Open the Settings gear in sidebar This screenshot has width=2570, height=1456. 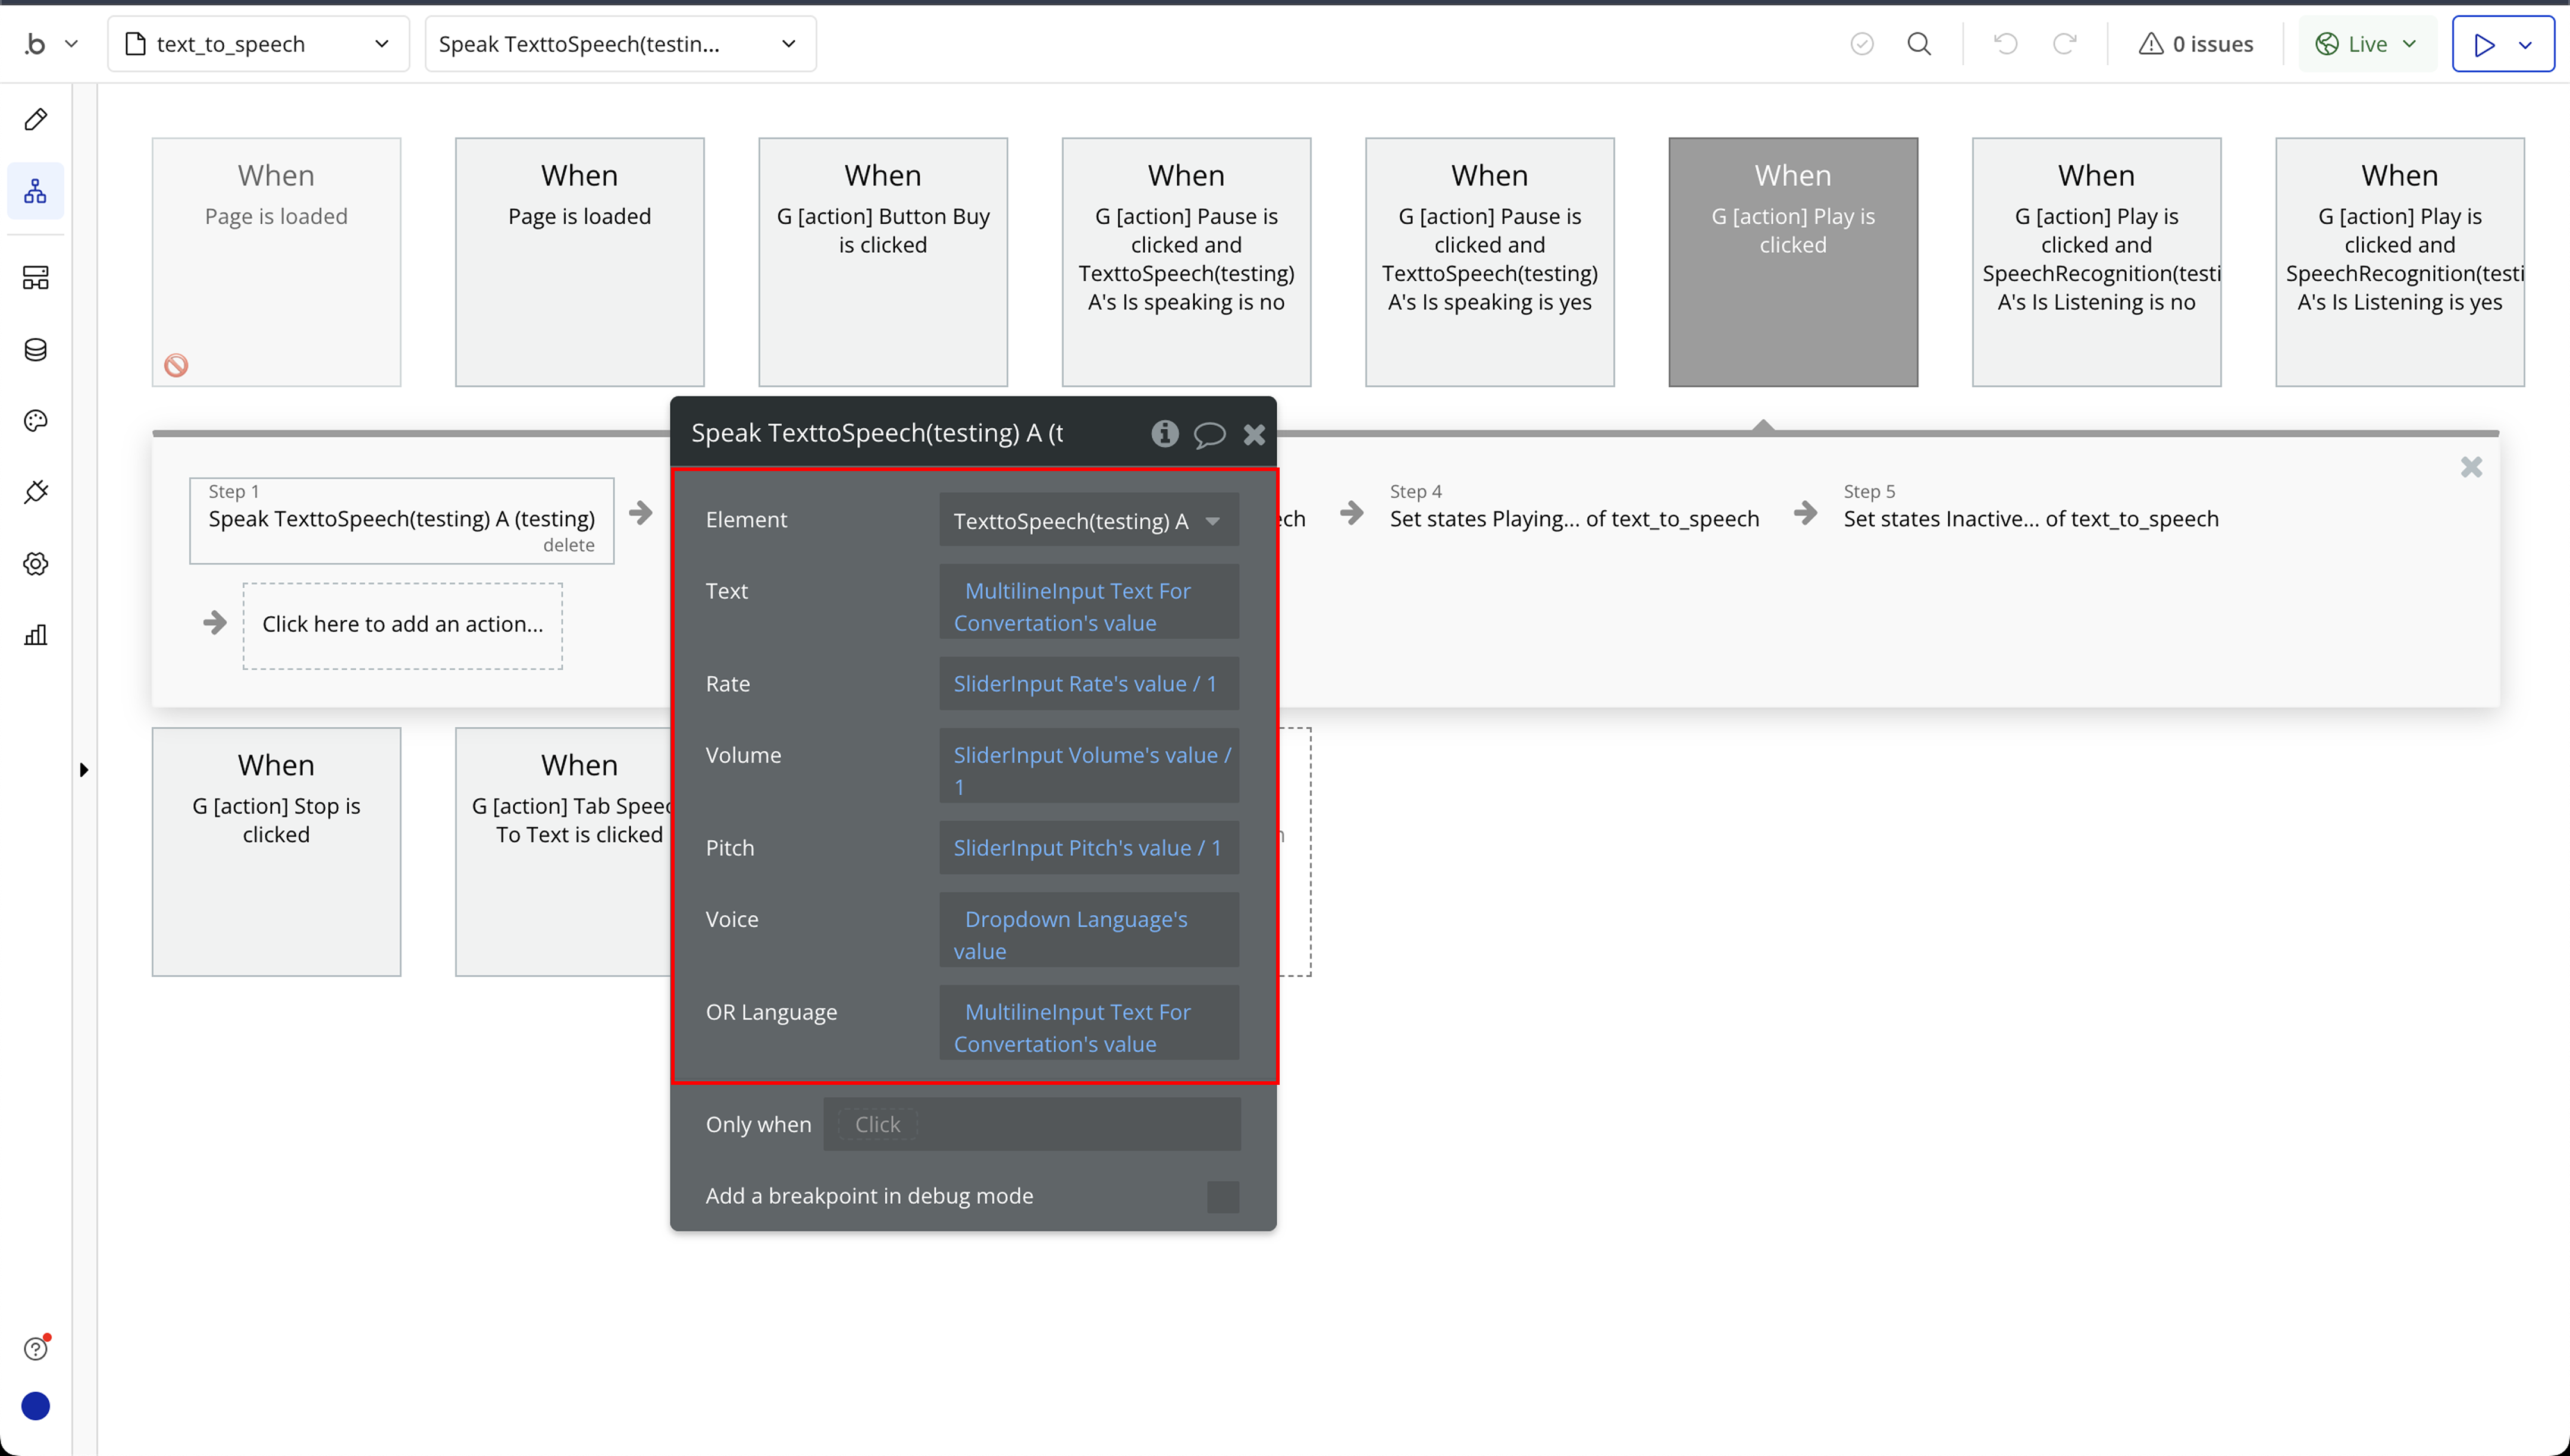[x=36, y=564]
